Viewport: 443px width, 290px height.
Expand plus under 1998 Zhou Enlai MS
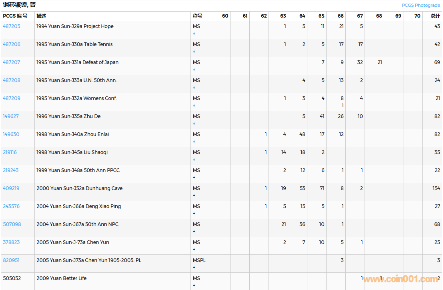(194, 142)
